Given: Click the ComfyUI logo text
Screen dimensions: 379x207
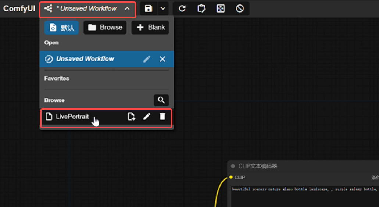Looking at the screenshot, I should coord(19,9).
